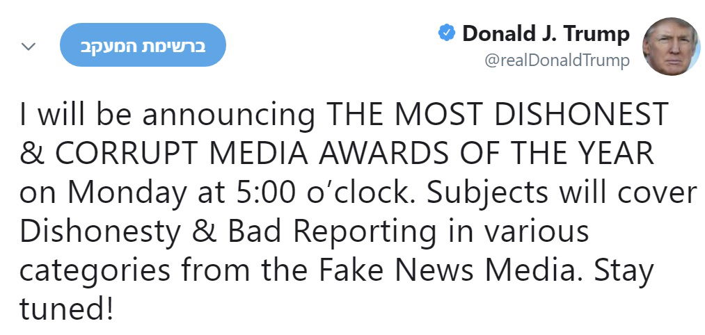Screen dimensions: 705x335
Task: Open the tweet options chevron dropdown
Action: pyautogui.click(x=29, y=47)
